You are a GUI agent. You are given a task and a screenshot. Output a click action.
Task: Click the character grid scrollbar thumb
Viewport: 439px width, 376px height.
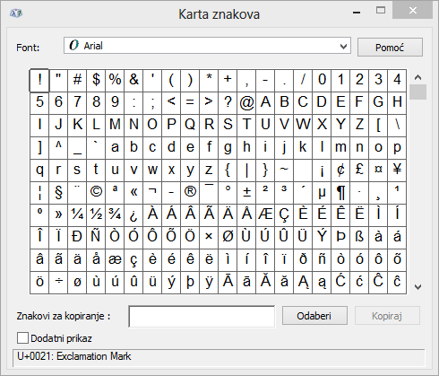pyautogui.click(x=418, y=92)
